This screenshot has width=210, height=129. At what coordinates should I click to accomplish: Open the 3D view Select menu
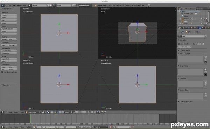tap(16, 112)
